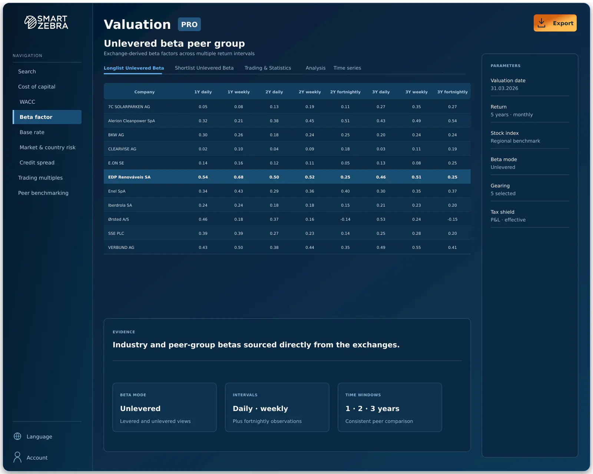The image size is (593, 474).
Task: Open the Account link
Action: point(37,458)
